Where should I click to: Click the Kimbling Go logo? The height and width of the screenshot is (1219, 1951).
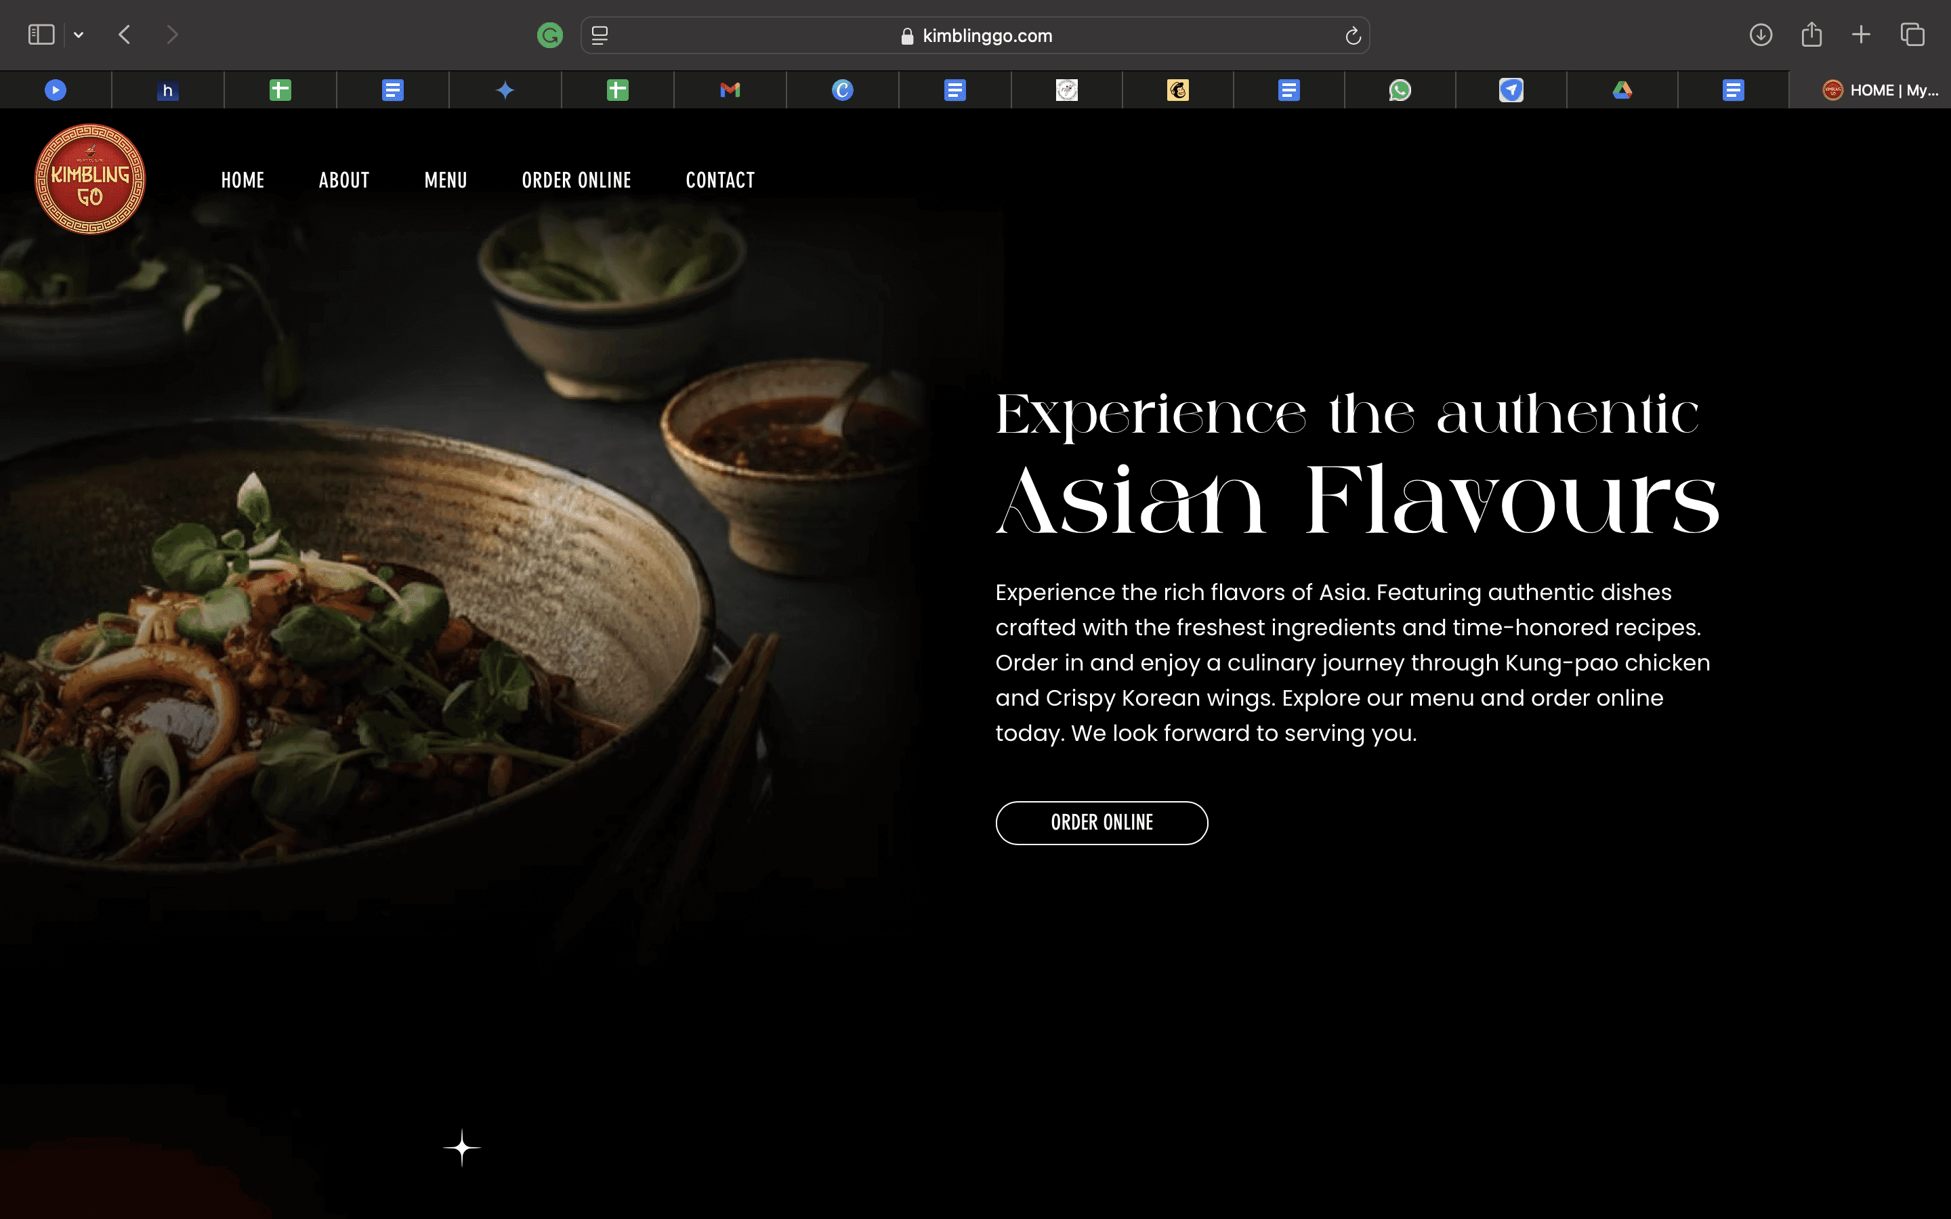click(90, 179)
